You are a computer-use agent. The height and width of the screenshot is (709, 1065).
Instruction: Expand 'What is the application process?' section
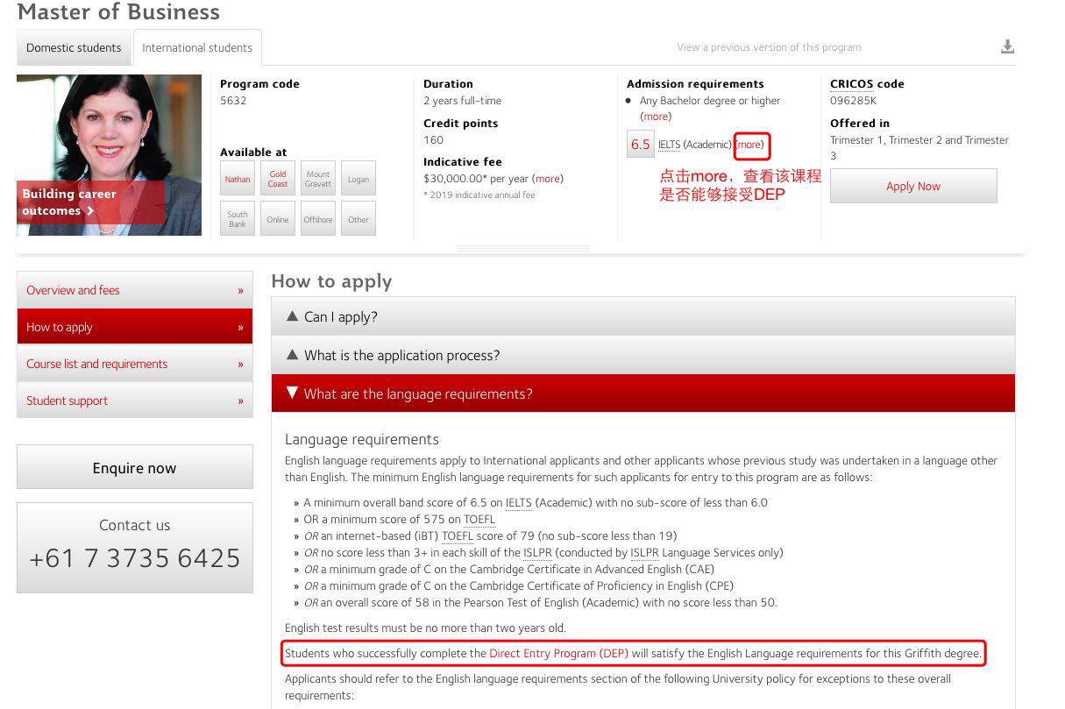click(643, 356)
